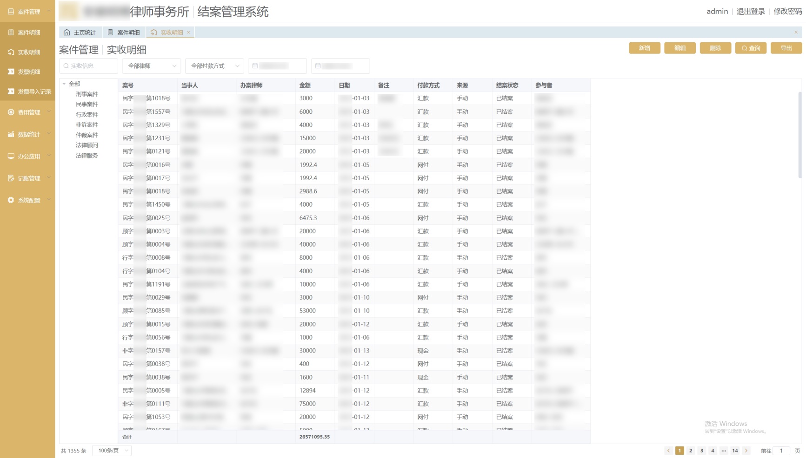Expand 费用管理 sidebar menu
This screenshot has height=458, width=806.
point(27,112)
